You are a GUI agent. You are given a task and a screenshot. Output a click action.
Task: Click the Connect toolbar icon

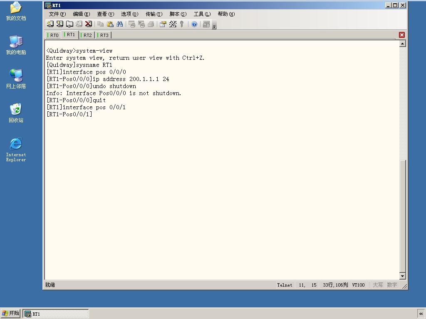[x=50, y=24]
